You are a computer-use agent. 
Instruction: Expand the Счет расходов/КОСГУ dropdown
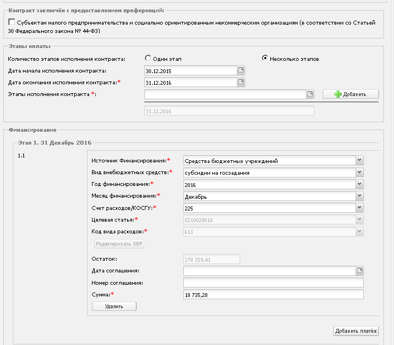(x=359, y=208)
